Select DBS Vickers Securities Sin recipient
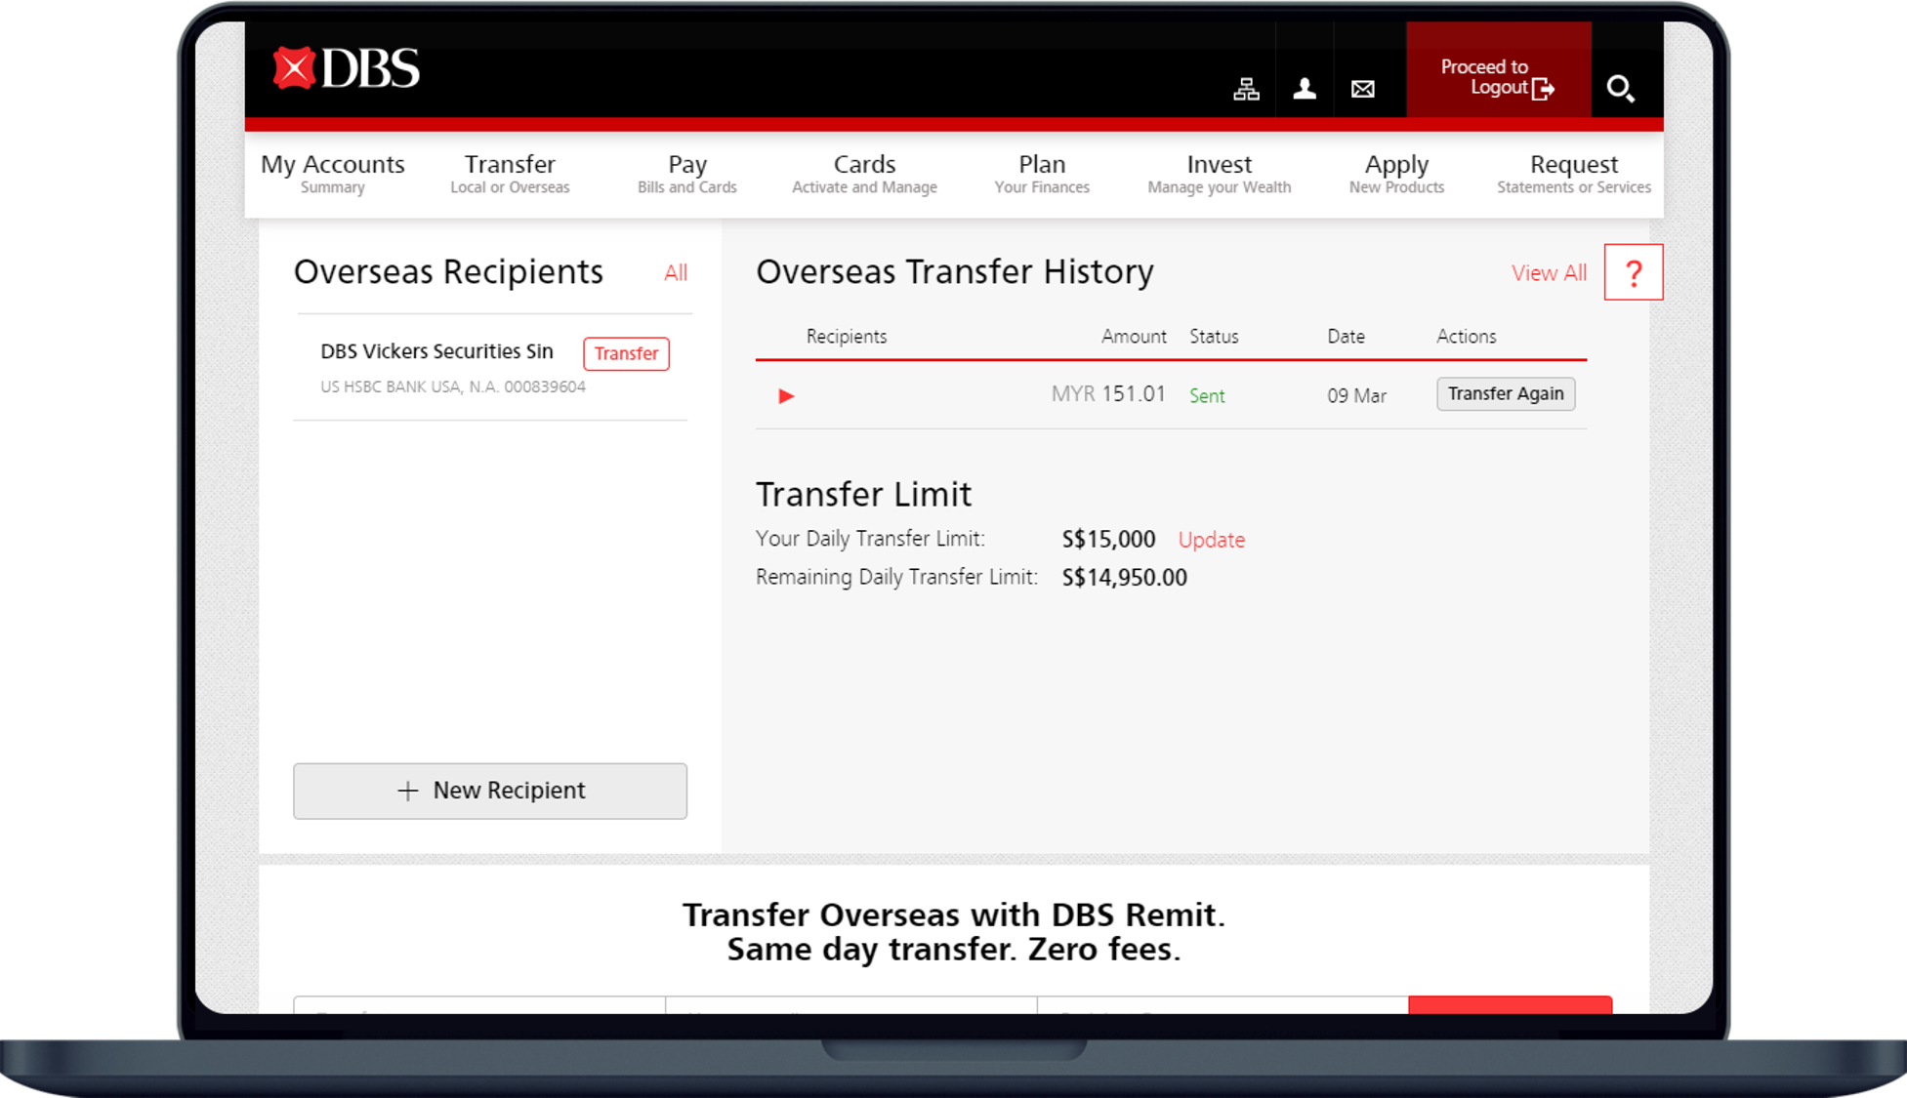The width and height of the screenshot is (1907, 1098). [436, 351]
